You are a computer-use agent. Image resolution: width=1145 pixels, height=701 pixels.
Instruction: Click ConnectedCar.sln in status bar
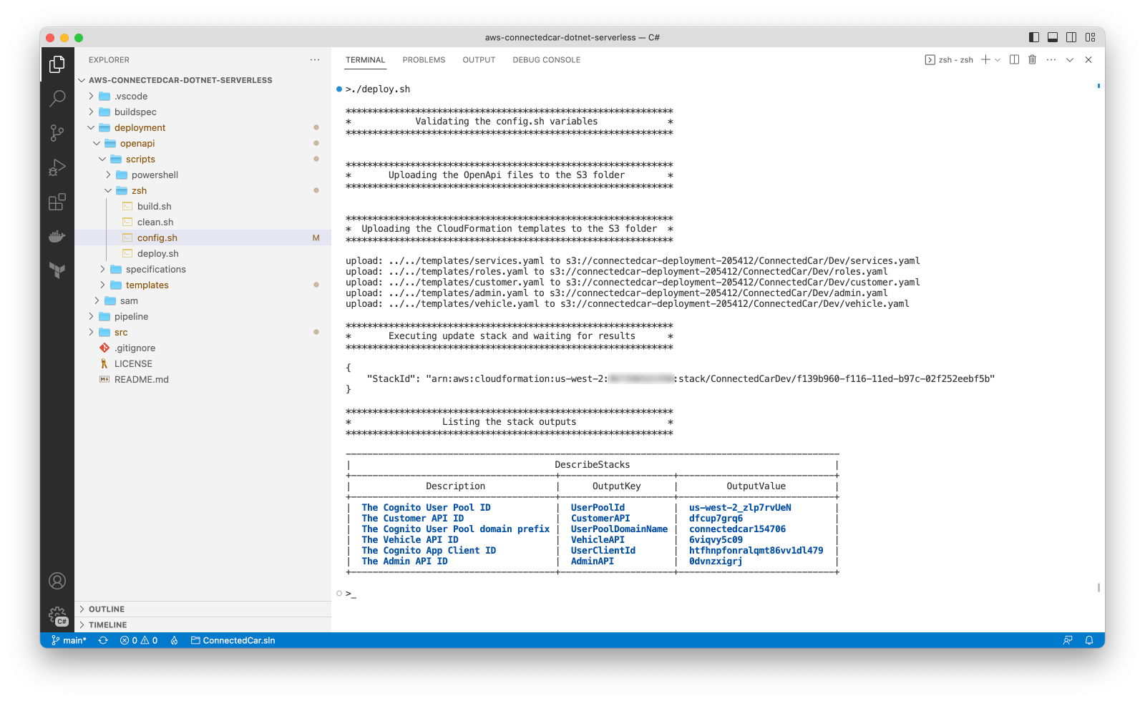(233, 640)
